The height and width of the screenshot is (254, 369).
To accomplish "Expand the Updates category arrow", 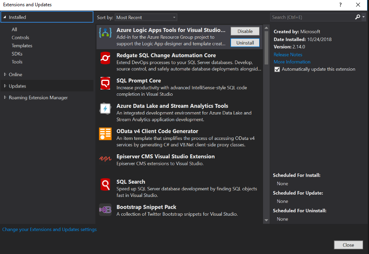I will click(x=5, y=86).
